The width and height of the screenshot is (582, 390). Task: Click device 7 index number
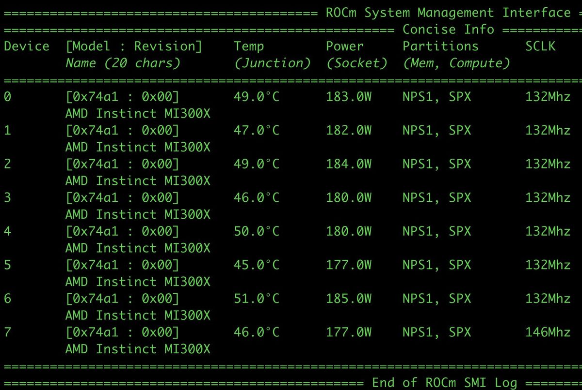pos(7,332)
